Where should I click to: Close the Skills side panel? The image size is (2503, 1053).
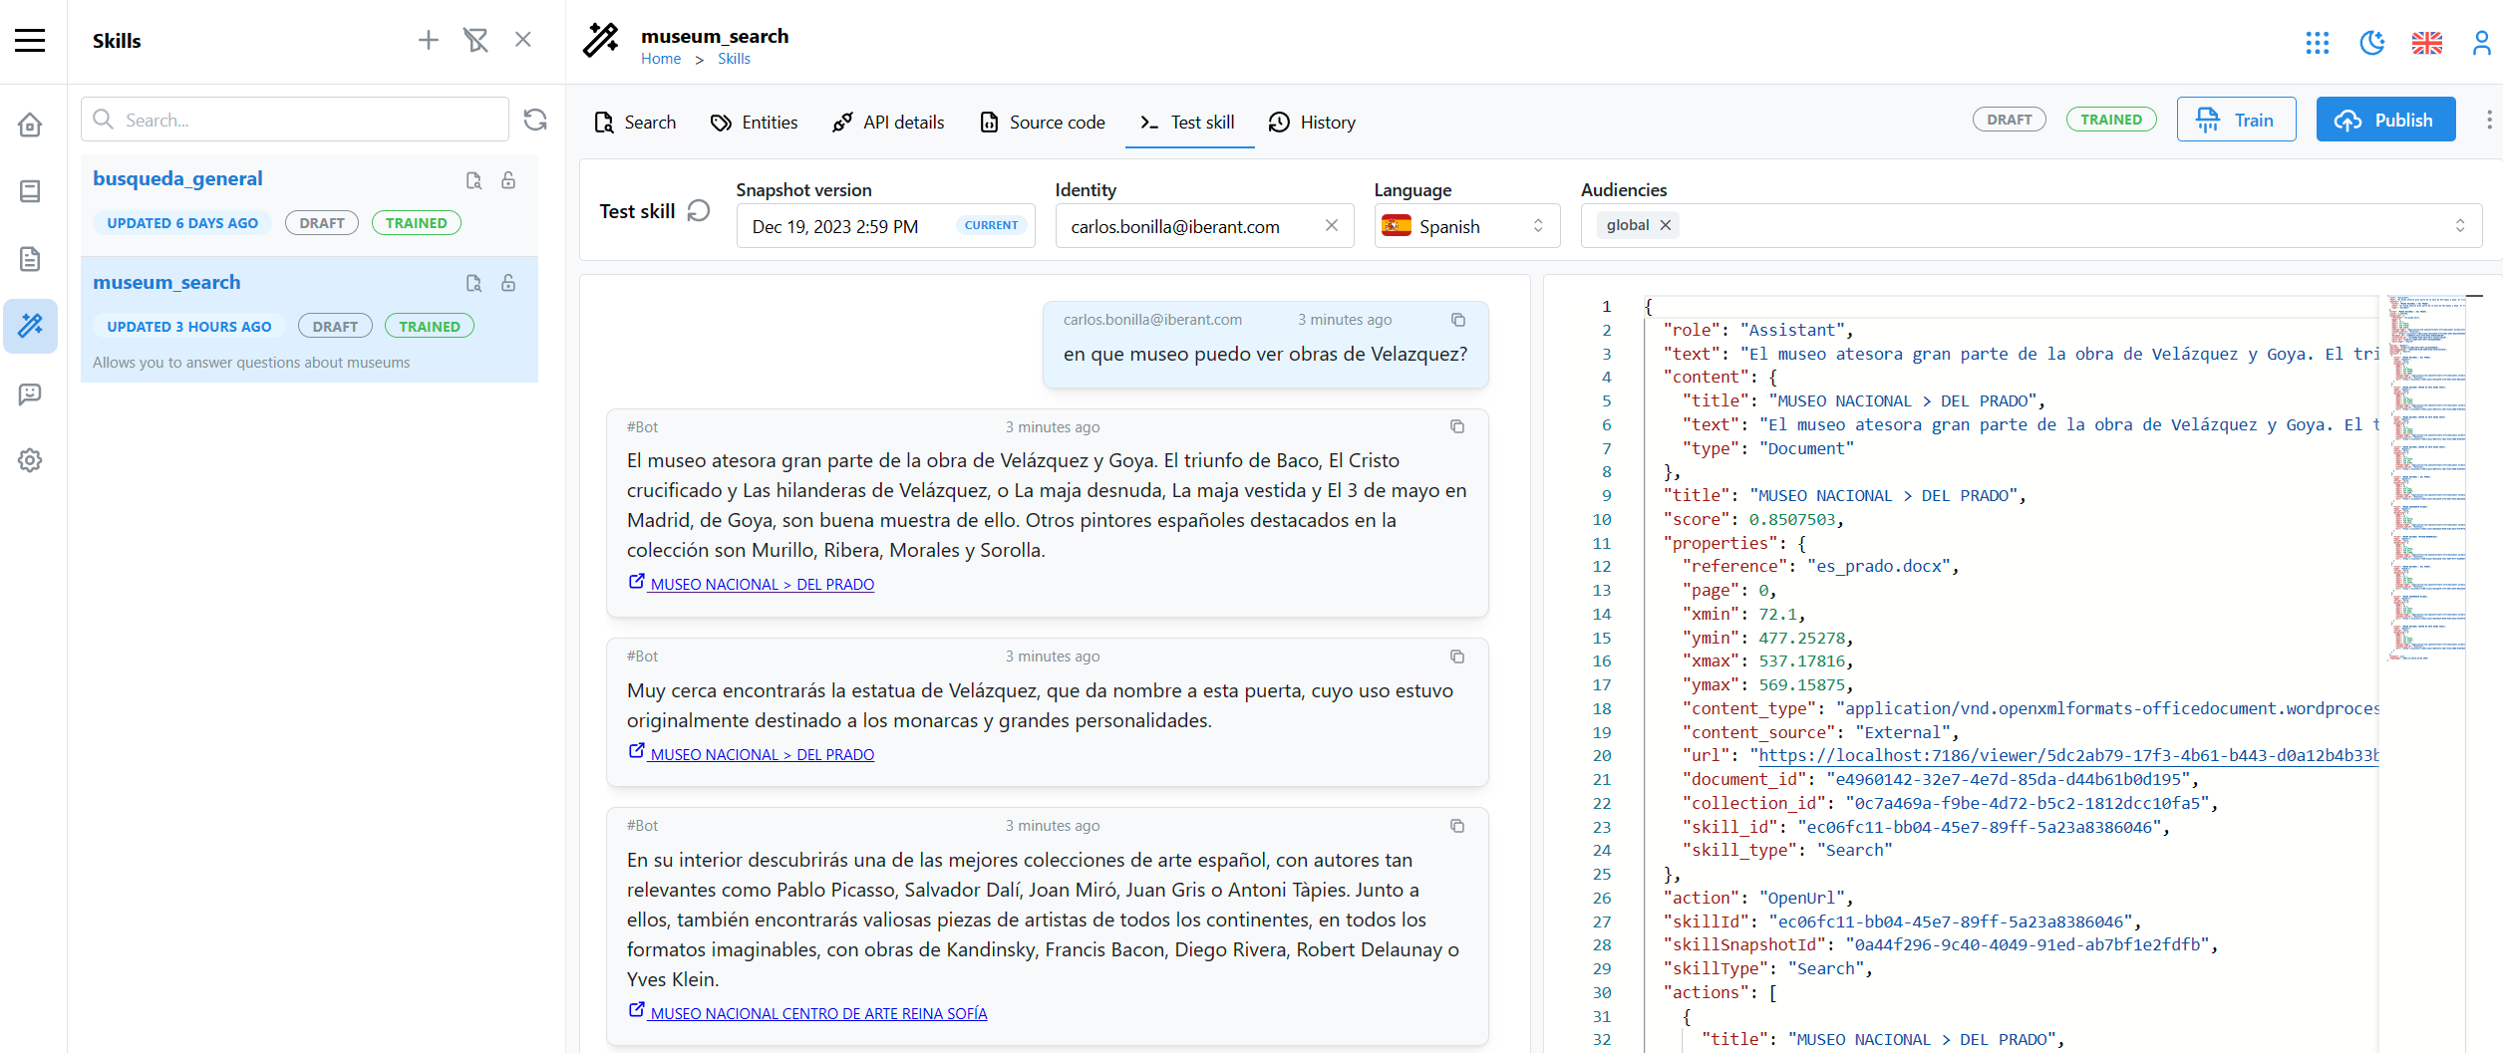pos(523,40)
